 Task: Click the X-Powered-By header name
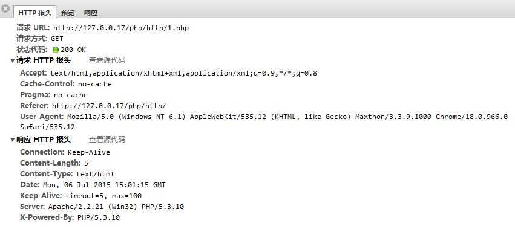(47, 217)
